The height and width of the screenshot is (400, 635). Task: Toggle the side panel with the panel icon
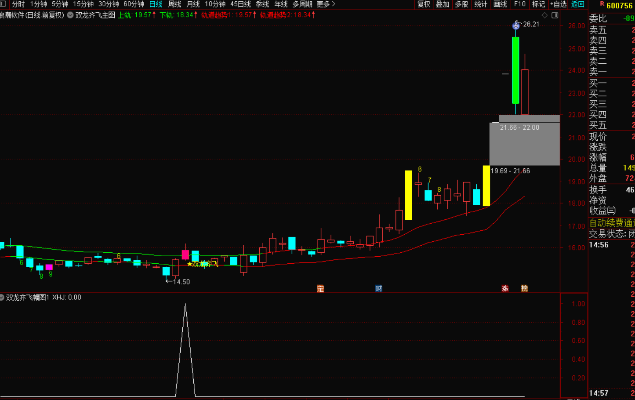click(555, 15)
